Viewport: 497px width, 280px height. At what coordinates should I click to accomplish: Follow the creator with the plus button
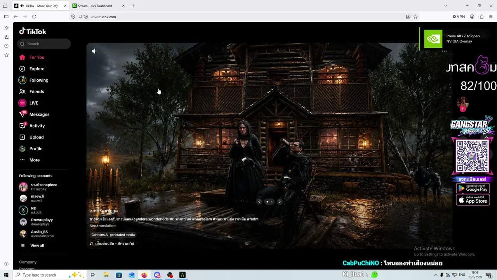pos(462,109)
